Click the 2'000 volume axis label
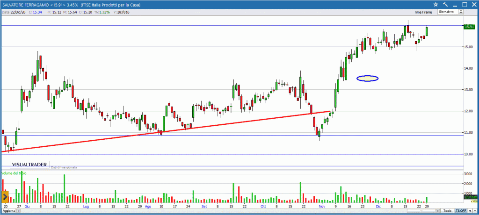Viewport: 479px width, 215px height. 469,184
